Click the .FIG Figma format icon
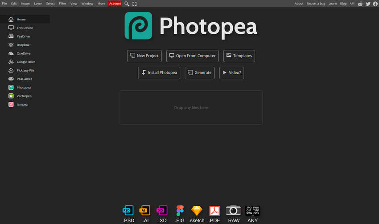The width and height of the screenshot is (379, 224). tap(180, 211)
